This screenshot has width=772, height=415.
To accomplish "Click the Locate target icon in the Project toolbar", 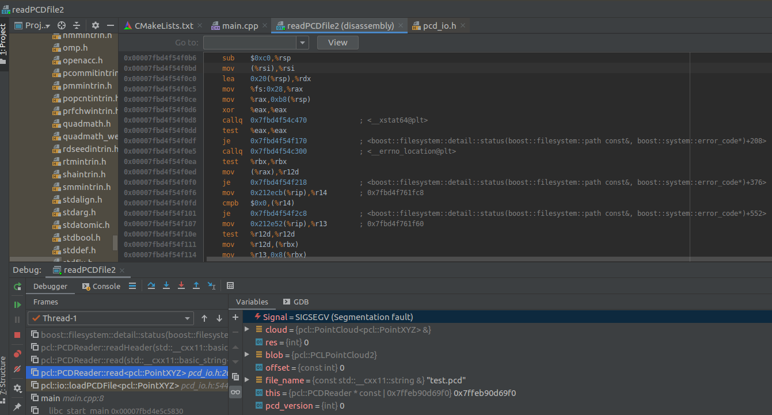I will [62, 25].
